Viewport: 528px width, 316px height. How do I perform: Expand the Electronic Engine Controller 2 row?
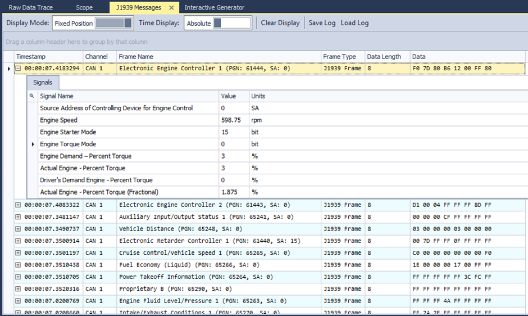pyautogui.click(x=18, y=205)
